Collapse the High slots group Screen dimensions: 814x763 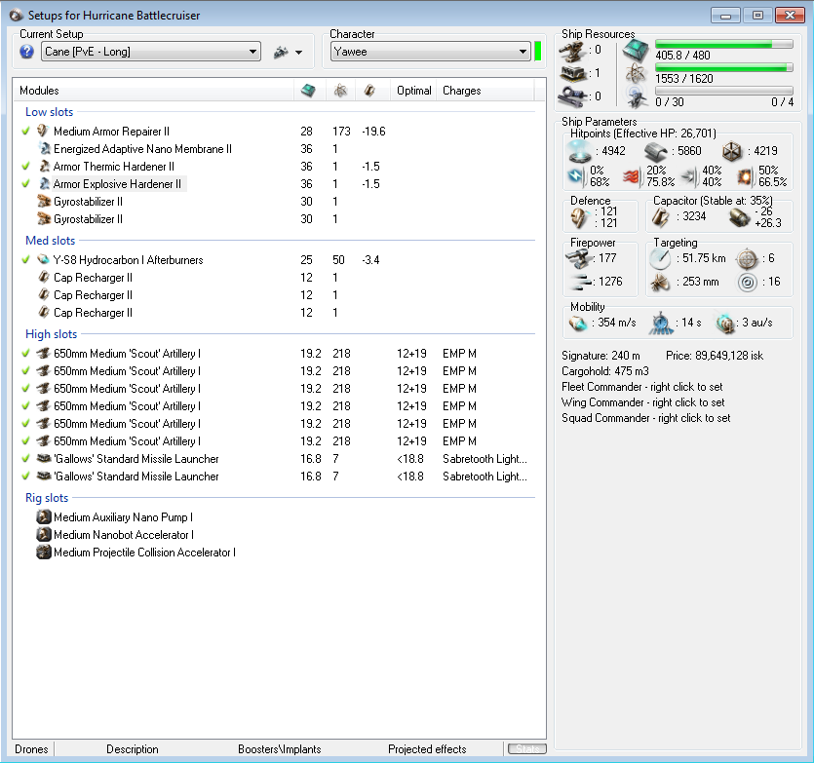pos(51,334)
